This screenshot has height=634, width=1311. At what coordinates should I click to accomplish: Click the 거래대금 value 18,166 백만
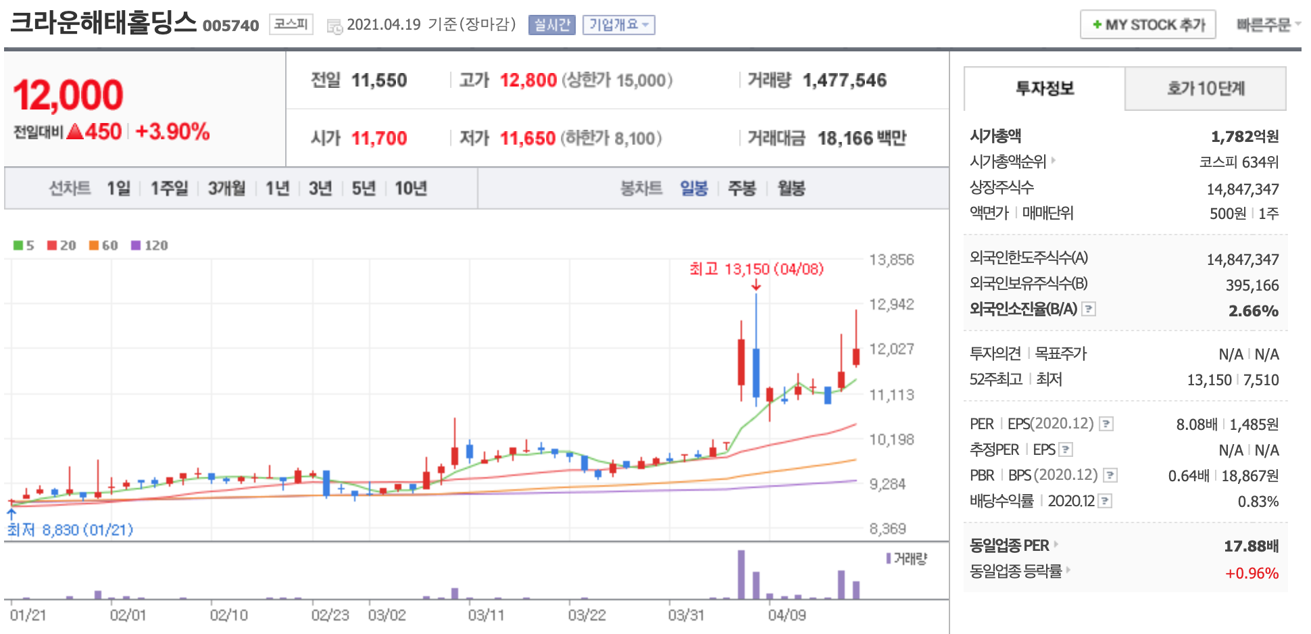pos(862,139)
